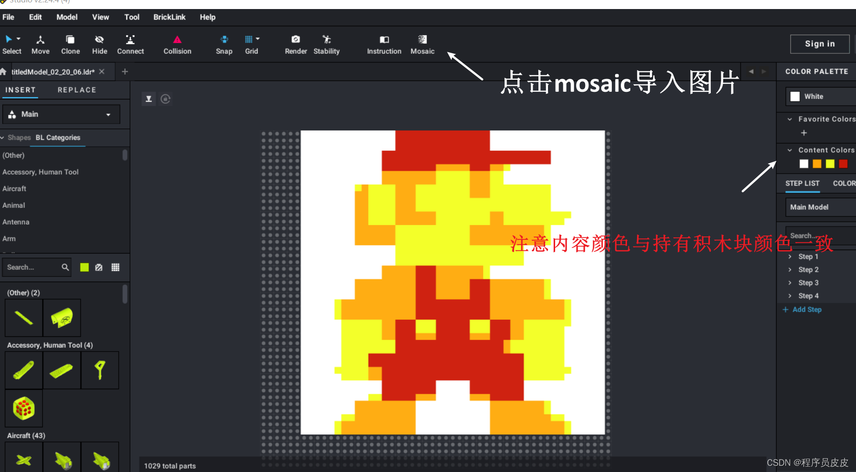The width and height of the screenshot is (856, 472).
Task: Click the Hide tool
Action: click(100, 45)
